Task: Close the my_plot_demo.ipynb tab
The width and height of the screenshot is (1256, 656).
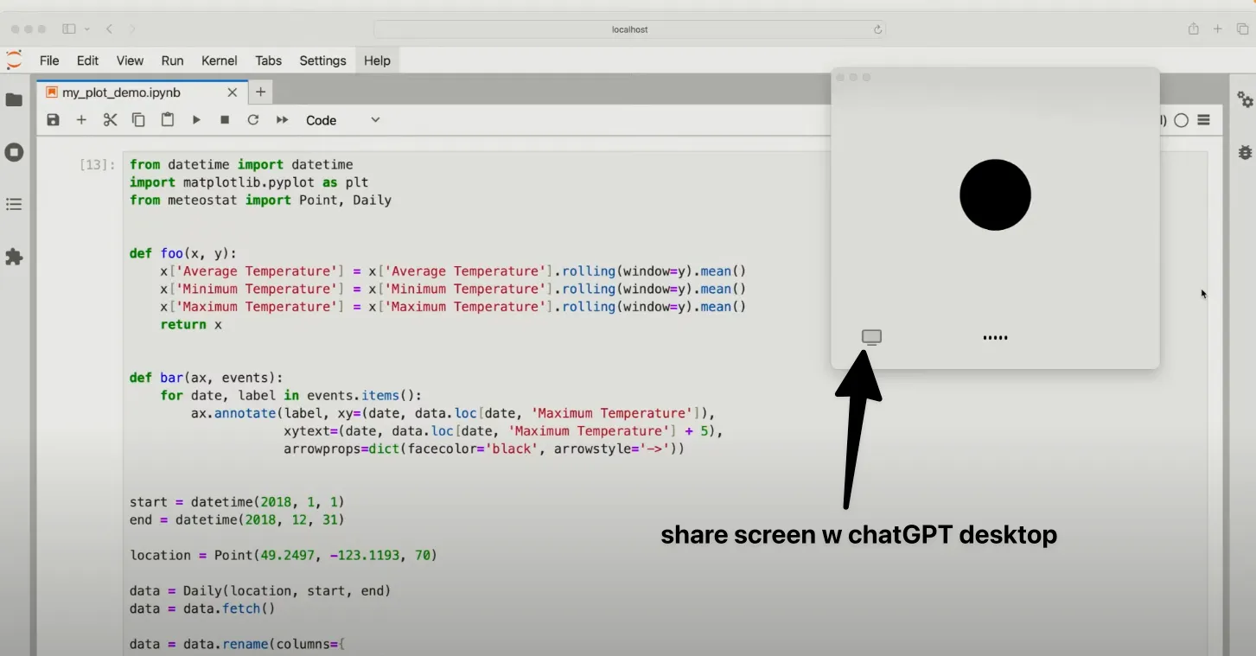Action: tap(232, 92)
